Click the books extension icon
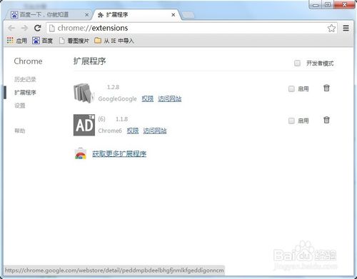This screenshot has height=279, width=357. coord(84,93)
